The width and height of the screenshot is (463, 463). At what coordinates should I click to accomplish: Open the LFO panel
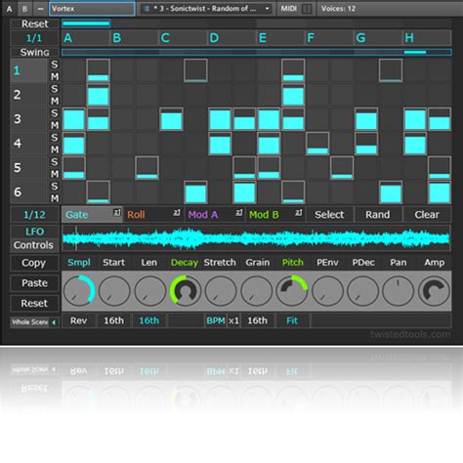pos(34,231)
